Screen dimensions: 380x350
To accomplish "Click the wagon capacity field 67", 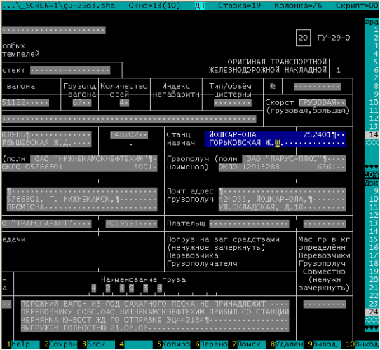I will point(82,102).
